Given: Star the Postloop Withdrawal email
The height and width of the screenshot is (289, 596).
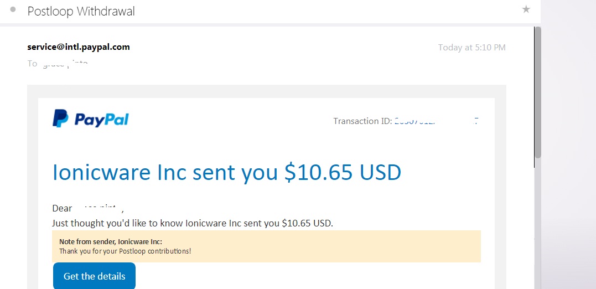Looking at the screenshot, I should point(526,9).
